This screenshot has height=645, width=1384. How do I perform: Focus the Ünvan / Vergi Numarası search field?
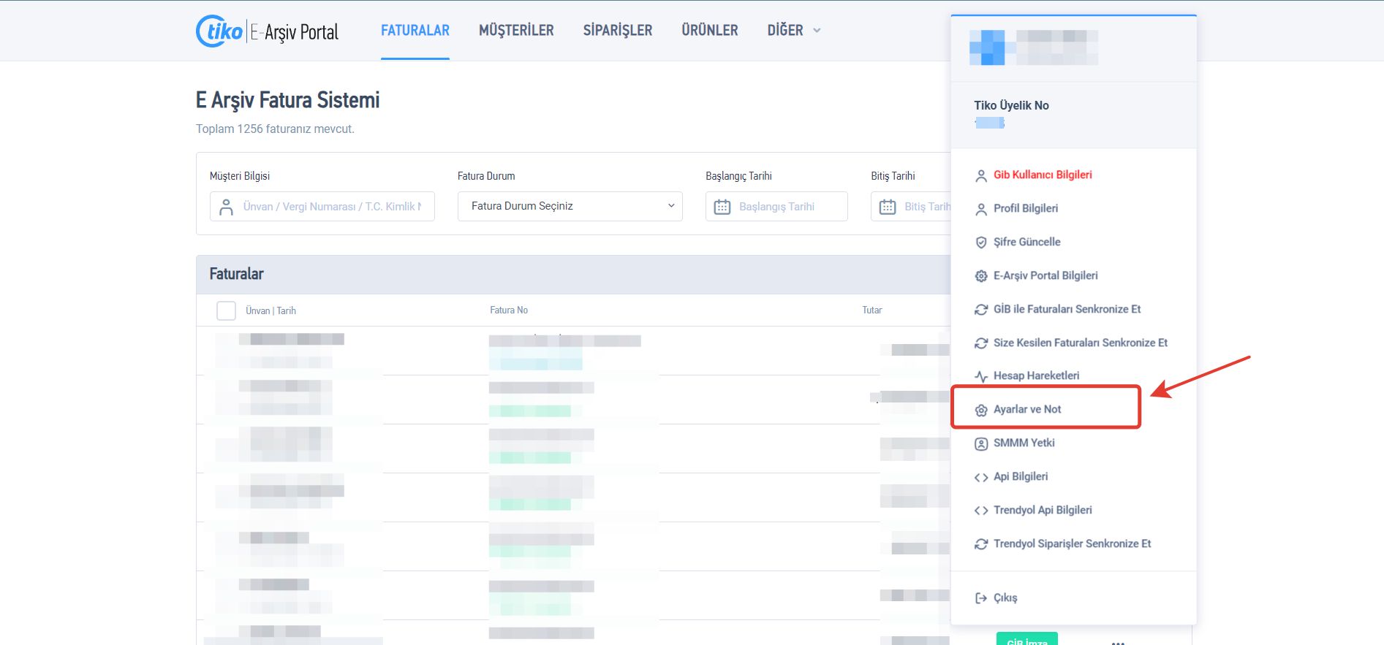322,207
